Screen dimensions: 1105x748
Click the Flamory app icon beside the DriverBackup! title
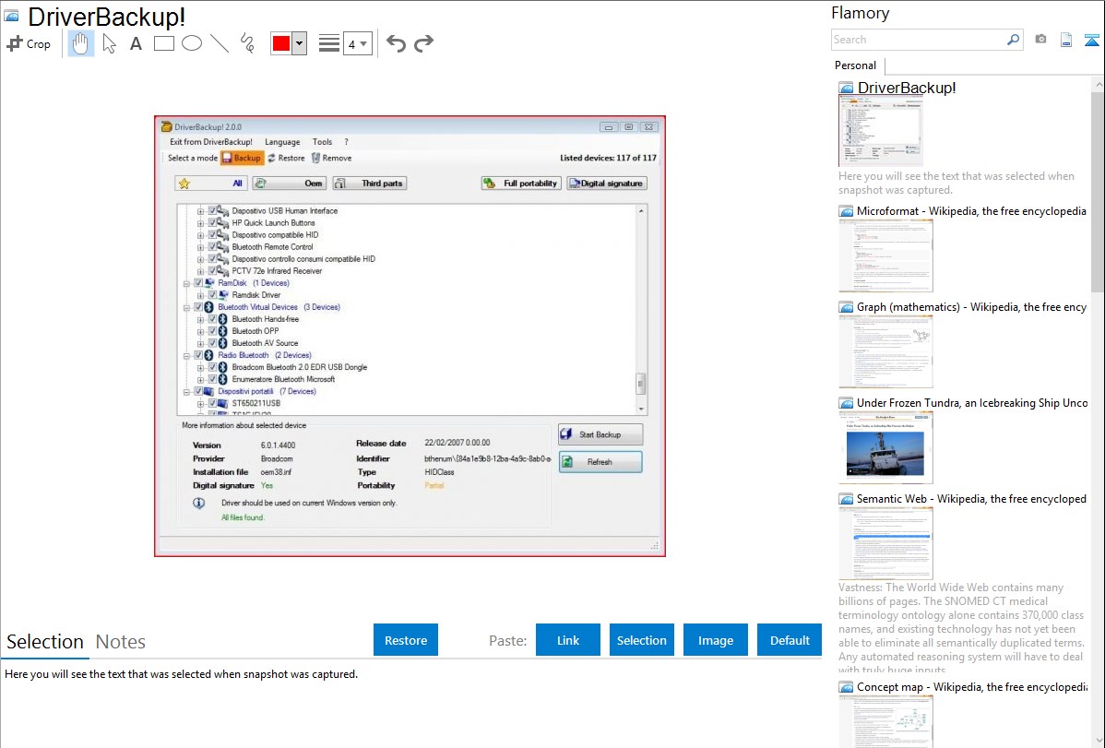click(12, 16)
